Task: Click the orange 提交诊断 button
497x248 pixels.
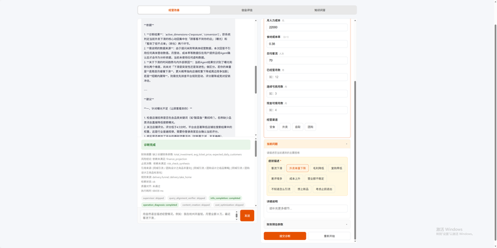Action: [x=285, y=236]
